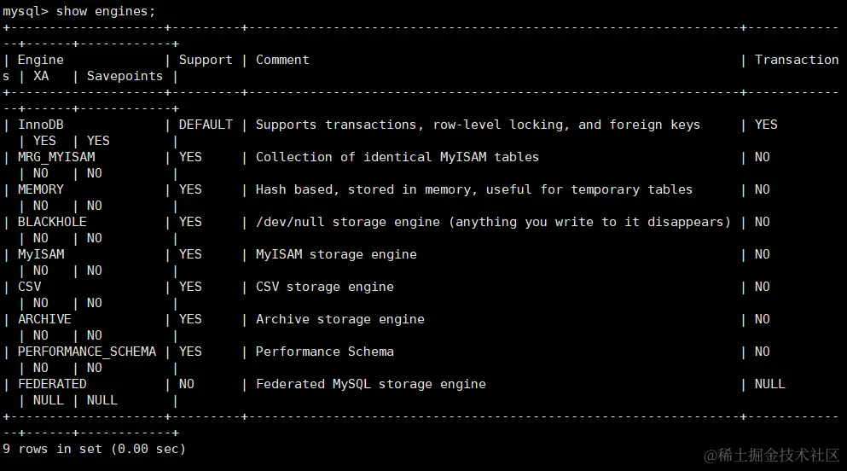Click the "Performance Schema" comment text
The image size is (847, 471).
(x=325, y=352)
